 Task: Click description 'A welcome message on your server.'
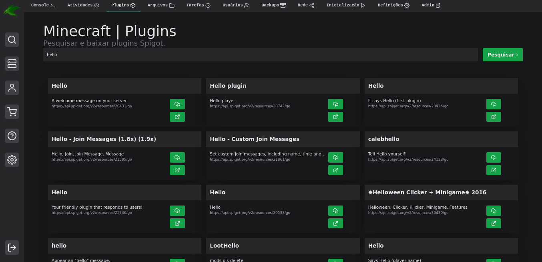click(x=90, y=101)
